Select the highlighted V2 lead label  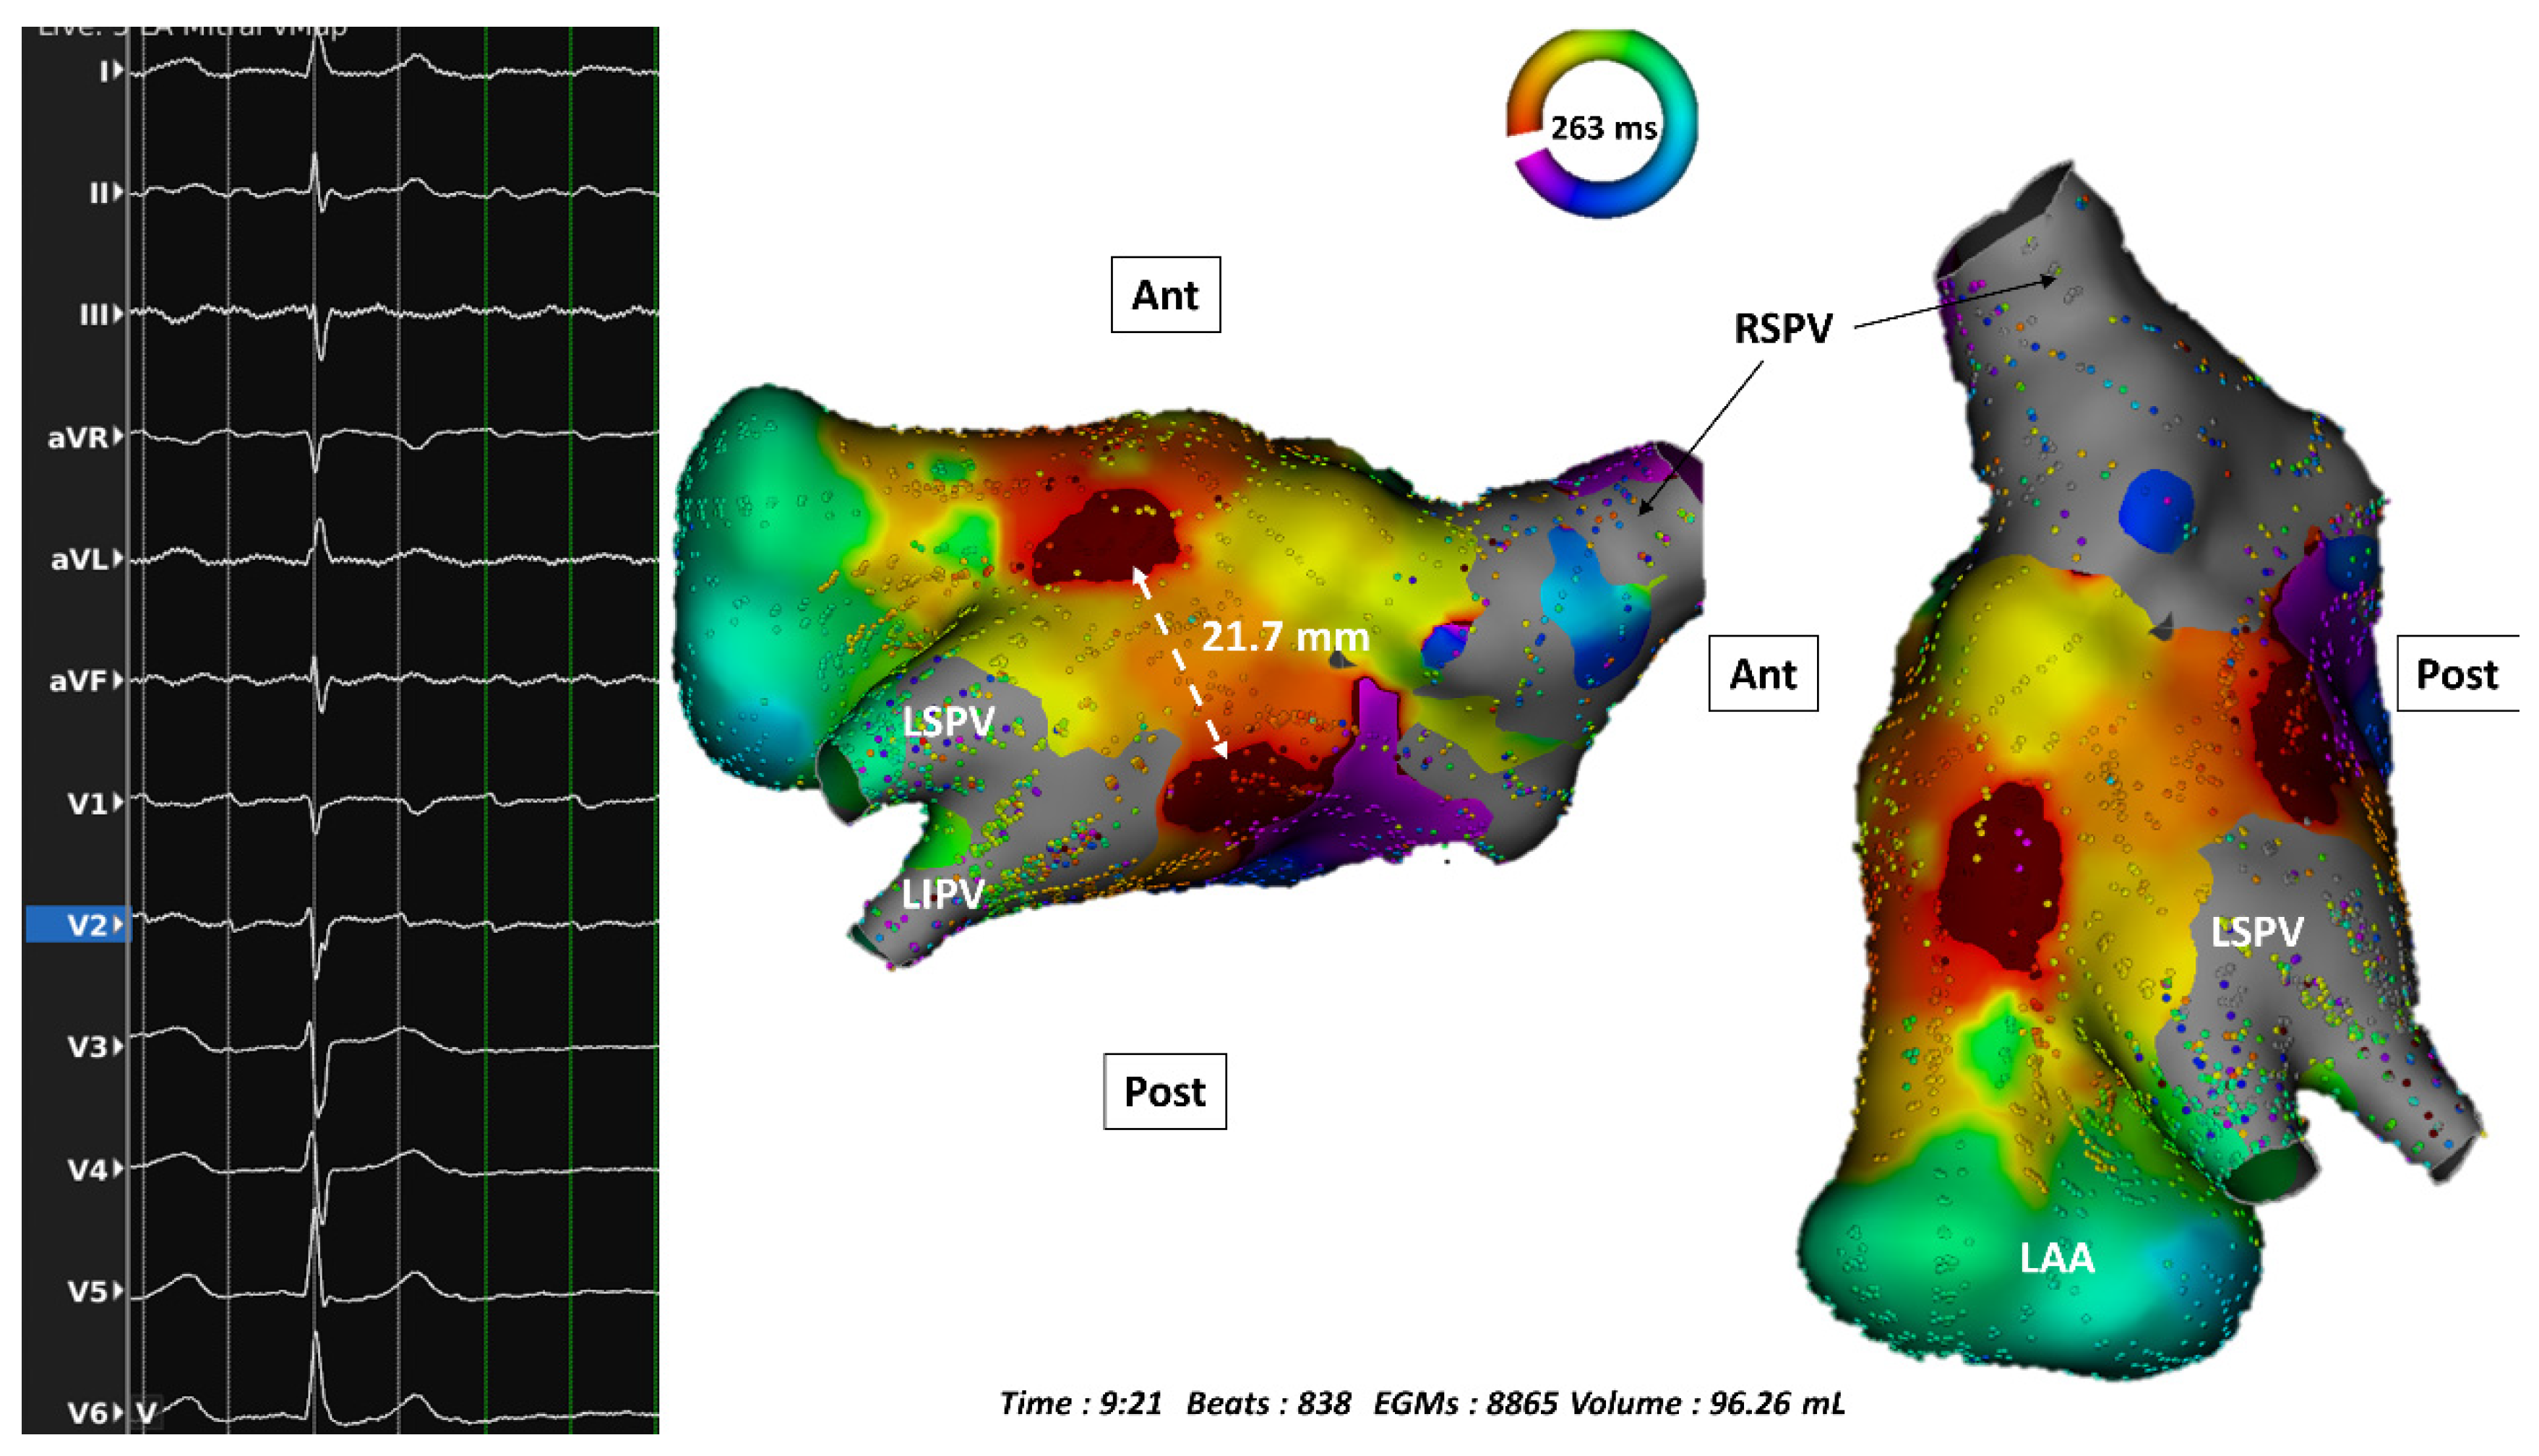point(86,925)
